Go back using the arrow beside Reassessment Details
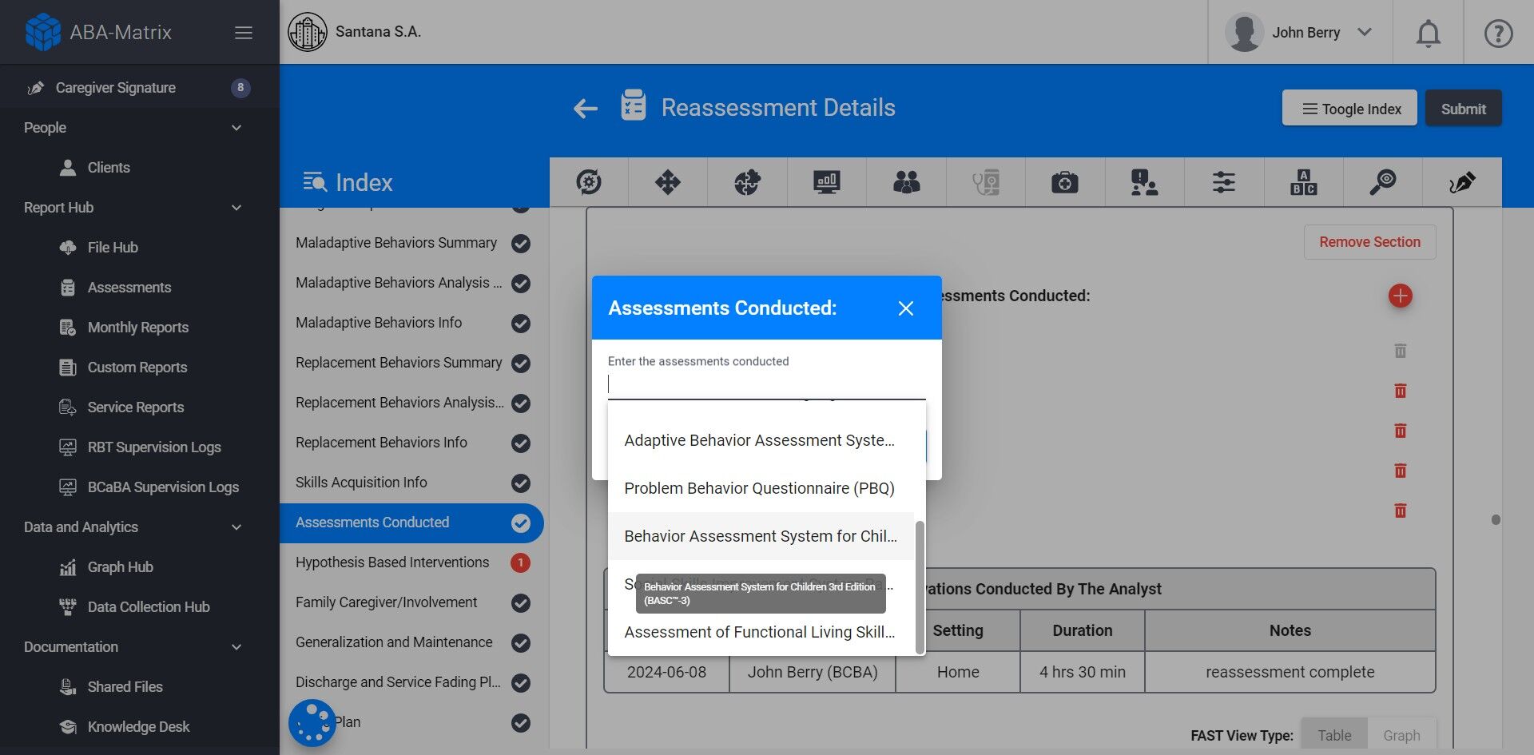Viewport: 1534px width, 755px height. (586, 108)
